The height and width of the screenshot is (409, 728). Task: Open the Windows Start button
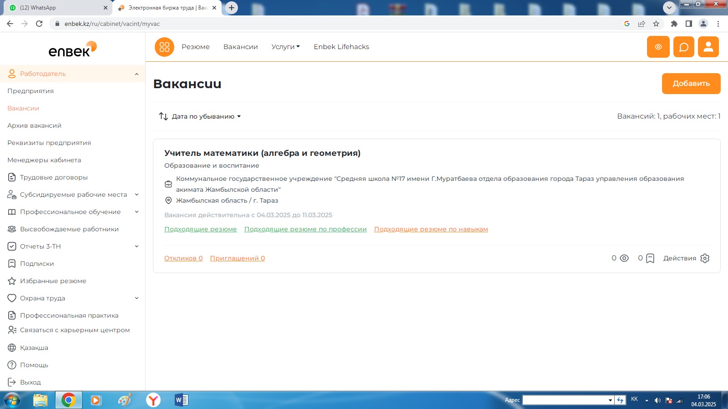tap(12, 400)
